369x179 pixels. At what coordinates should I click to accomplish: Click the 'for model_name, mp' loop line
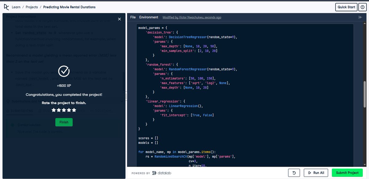pyautogui.click(x=177, y=152)
